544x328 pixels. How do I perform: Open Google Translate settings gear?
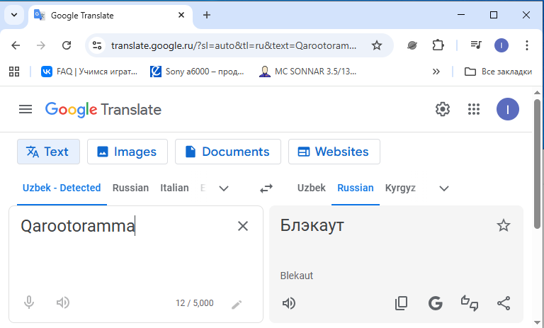click(443, 109)
